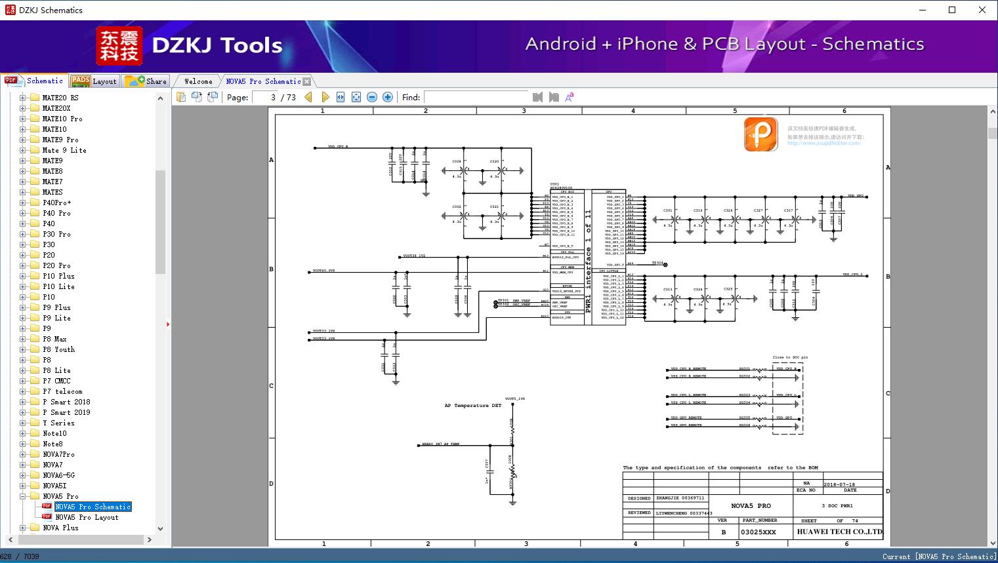Expand the P30 Pro folder
This screenshot has height=563, width=998.
(x=23, y=234)
